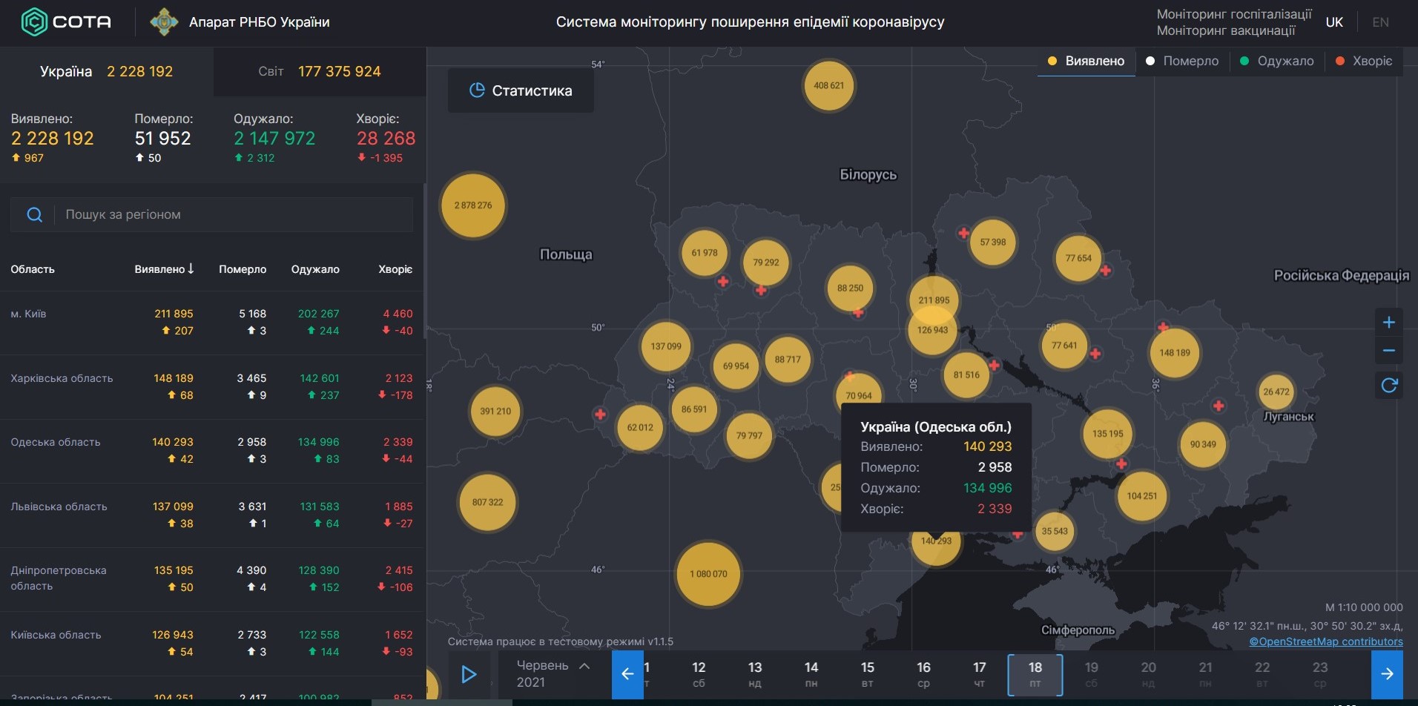
Task: Start timeline playback with play button
Action: click(x=469, y=674)
